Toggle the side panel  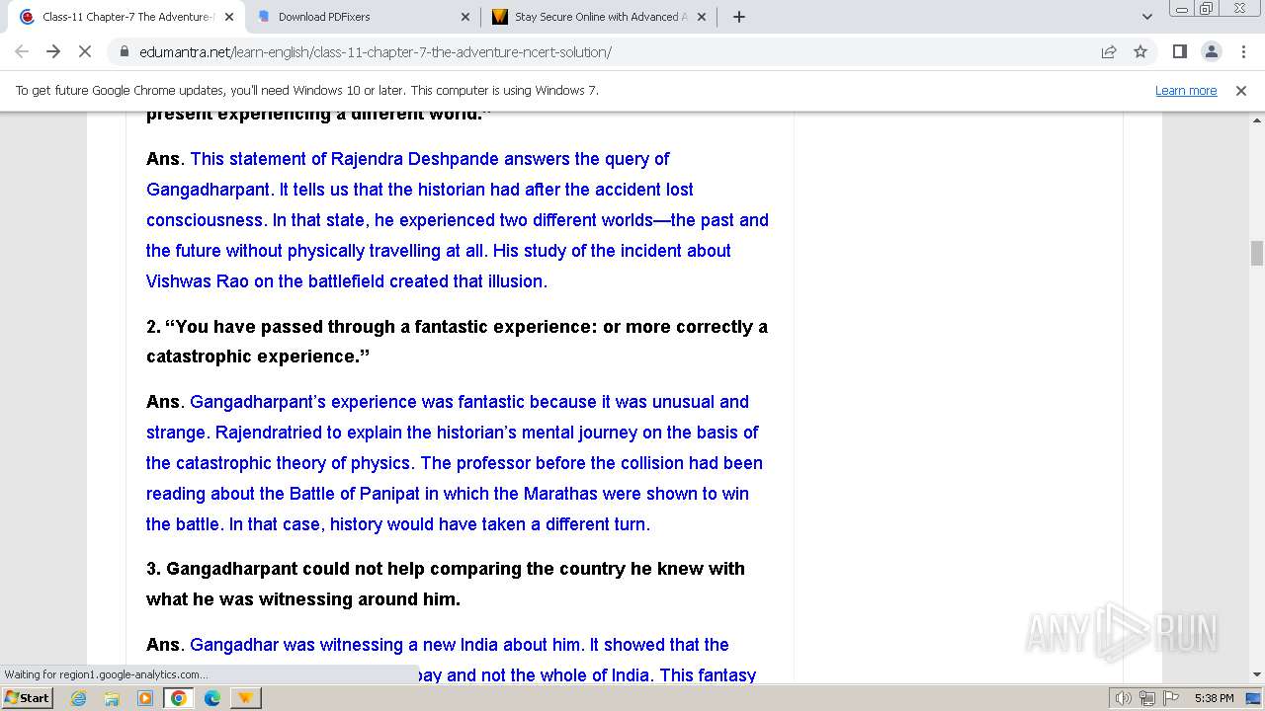click(x=1179, y=51)
